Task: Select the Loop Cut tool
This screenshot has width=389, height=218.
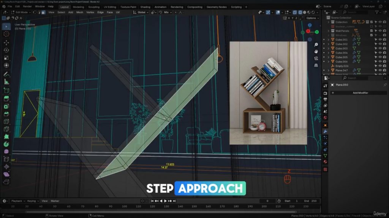Action: tap(6, 121)
